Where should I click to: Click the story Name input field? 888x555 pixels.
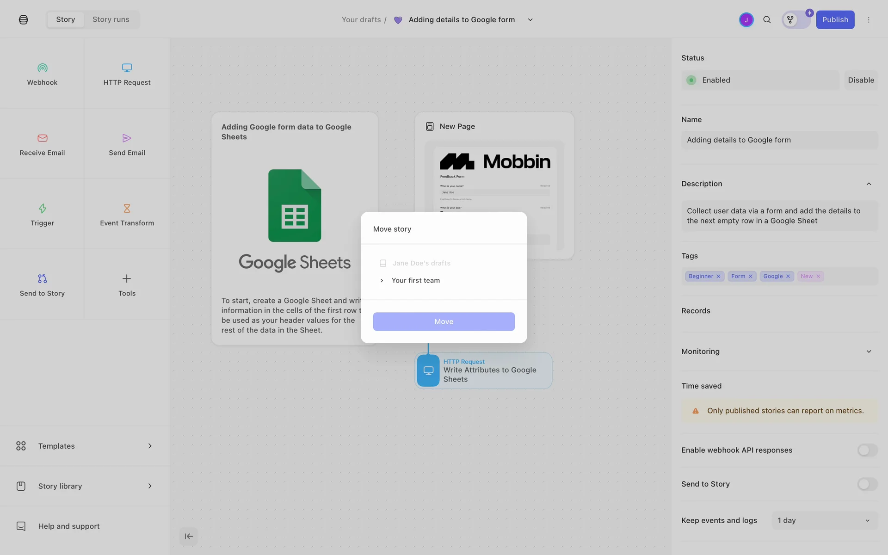pyautogui.click(x=779, y=140)
